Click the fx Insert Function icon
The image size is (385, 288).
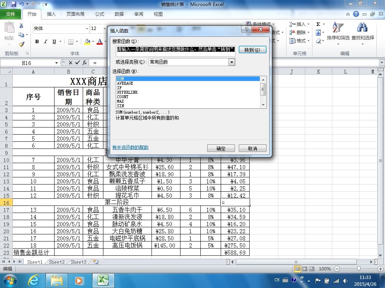[x=85, y=63]
